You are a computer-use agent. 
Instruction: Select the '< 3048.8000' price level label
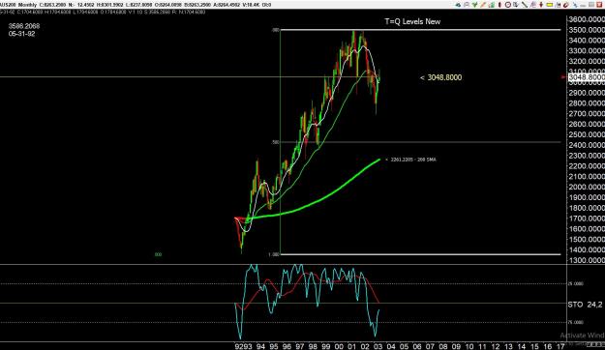(440, 77)
